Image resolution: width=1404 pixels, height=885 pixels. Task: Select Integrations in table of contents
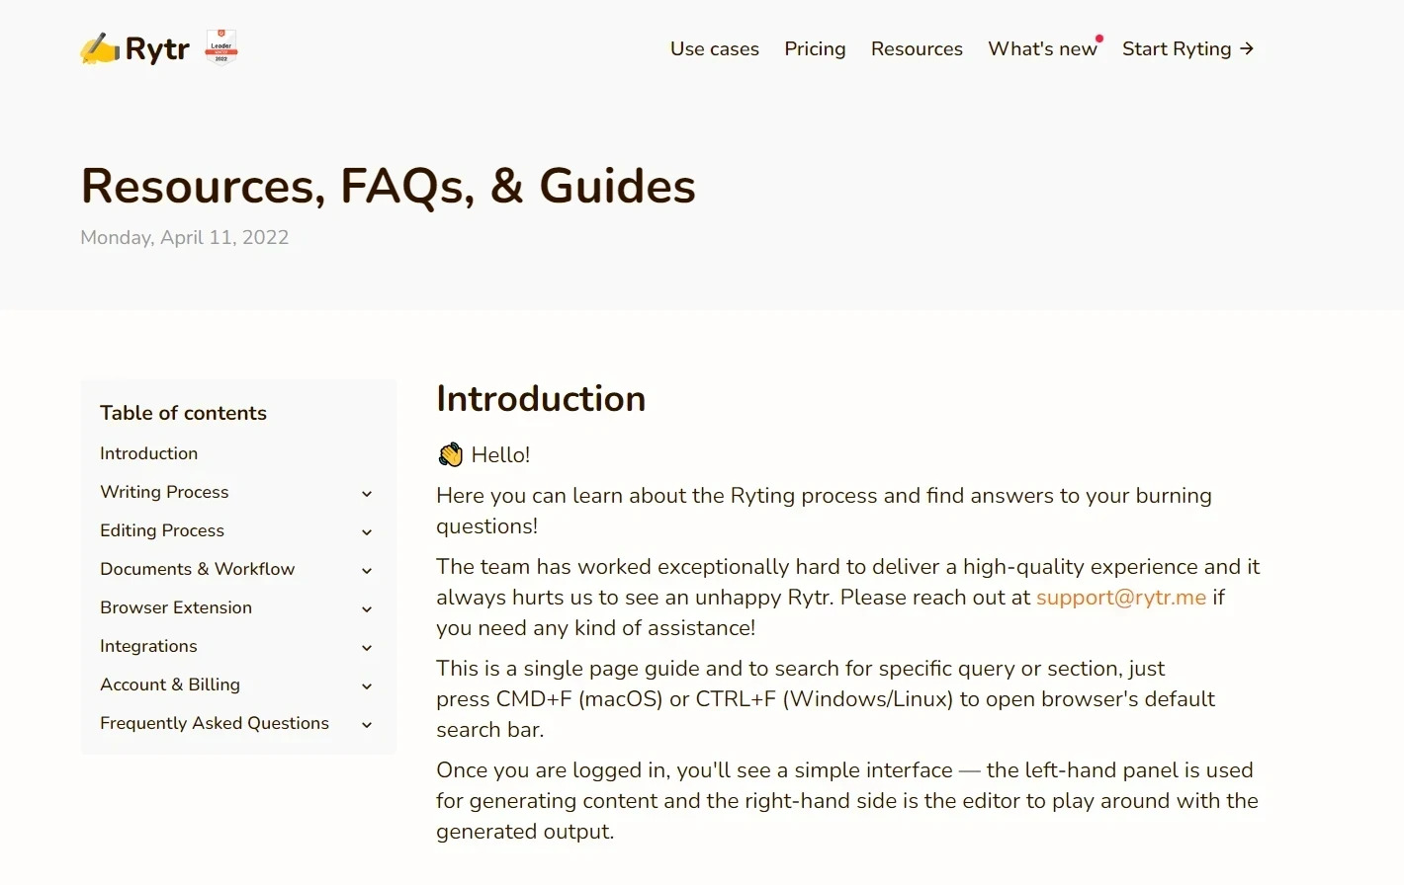click(x=148, y=646)
